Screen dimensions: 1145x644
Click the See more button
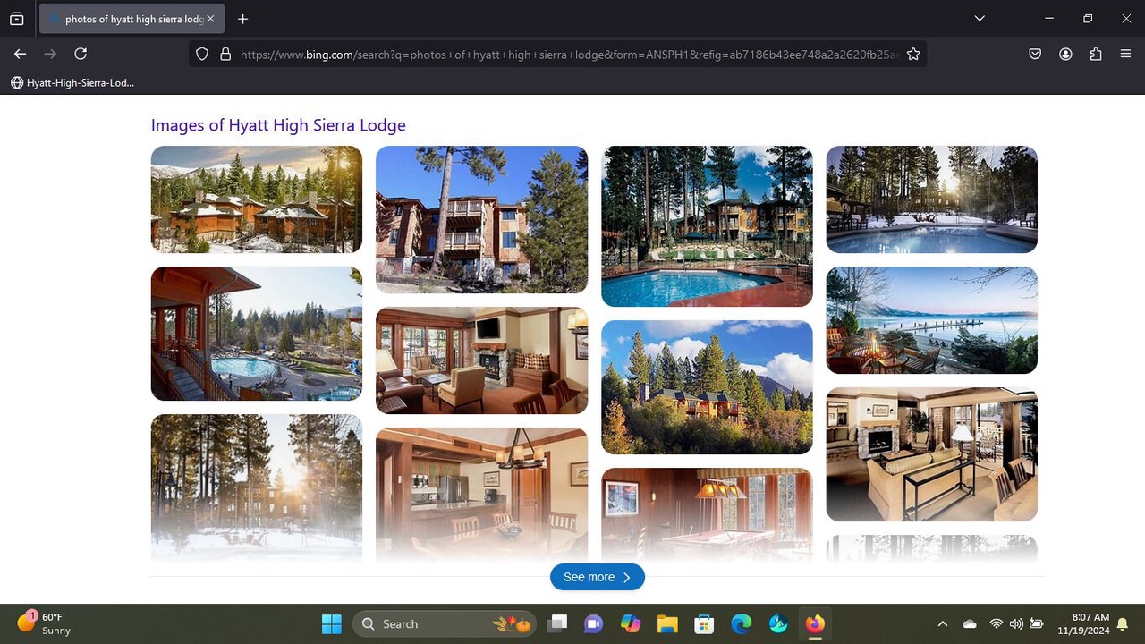coord(598,577)
